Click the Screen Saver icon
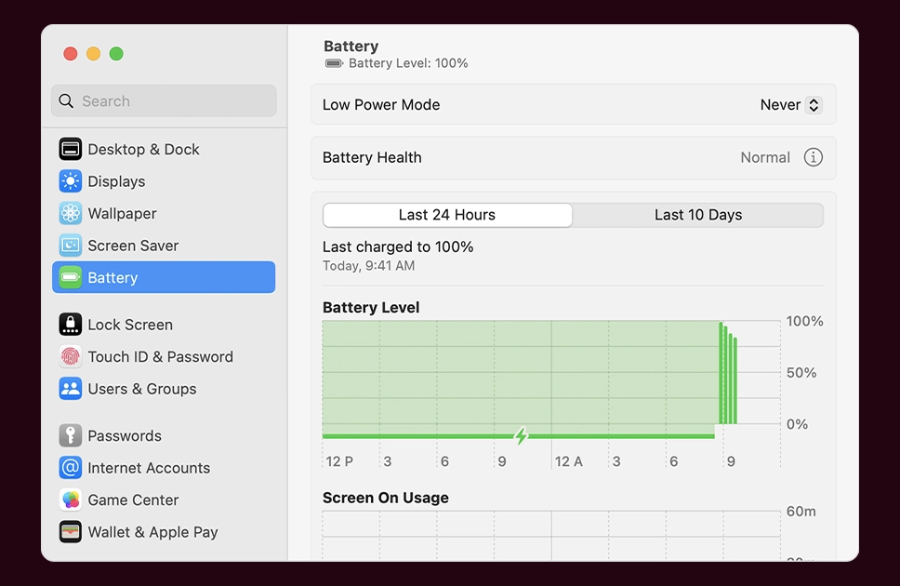The width and height of the screenshot is (900, 586). [x=70, y=246]
